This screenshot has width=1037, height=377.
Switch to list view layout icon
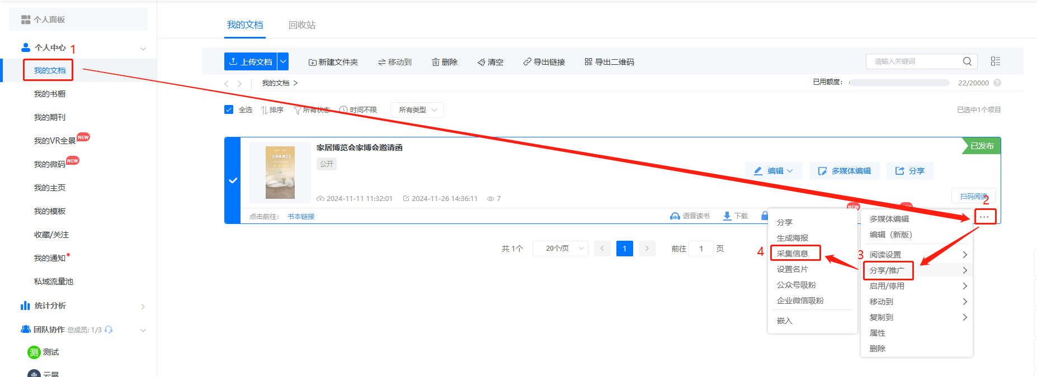click(995, 61)
